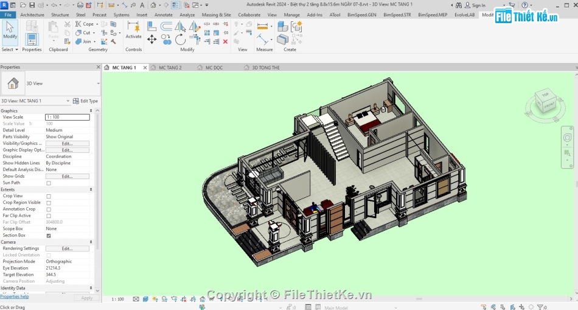Click the Sign In button
This screenshot has height=310, width=578.
tap(475, 5)
